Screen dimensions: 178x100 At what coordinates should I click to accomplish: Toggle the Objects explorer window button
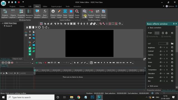(x=13, y=14)
